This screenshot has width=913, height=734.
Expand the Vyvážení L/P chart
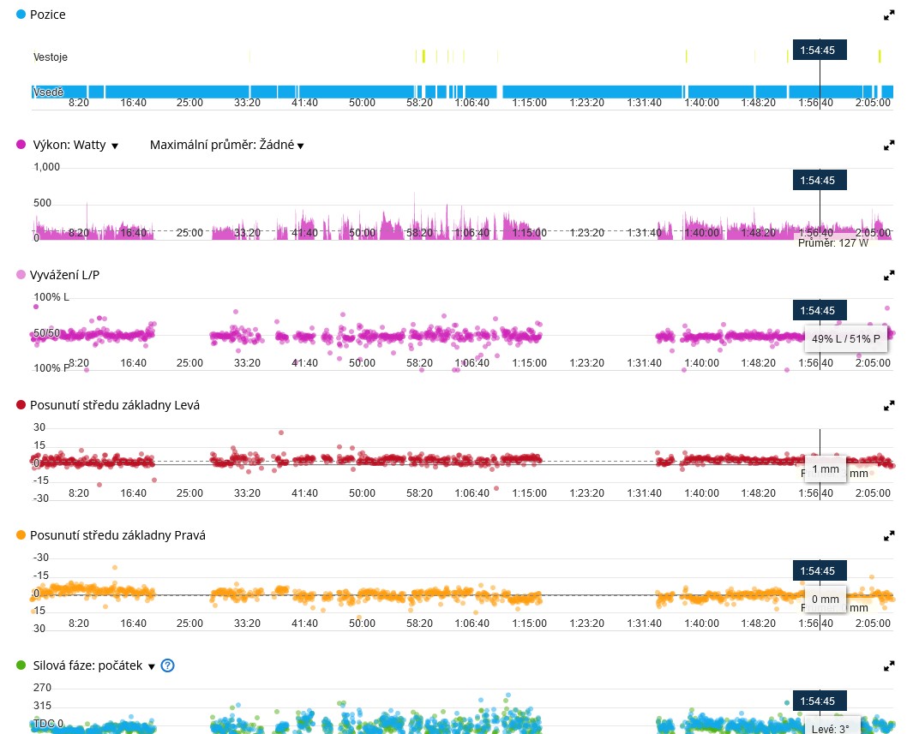[889, 275]
